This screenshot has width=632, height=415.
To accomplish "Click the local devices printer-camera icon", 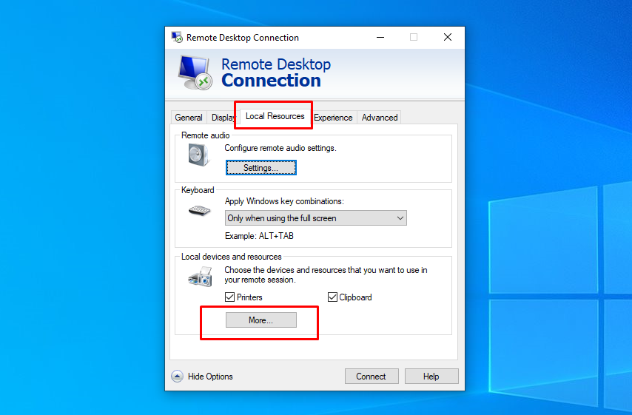I will click(201, 277).
